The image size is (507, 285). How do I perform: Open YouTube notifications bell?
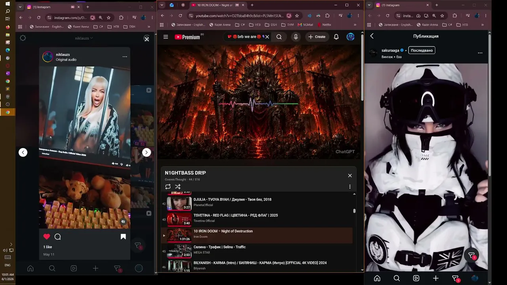336,37
